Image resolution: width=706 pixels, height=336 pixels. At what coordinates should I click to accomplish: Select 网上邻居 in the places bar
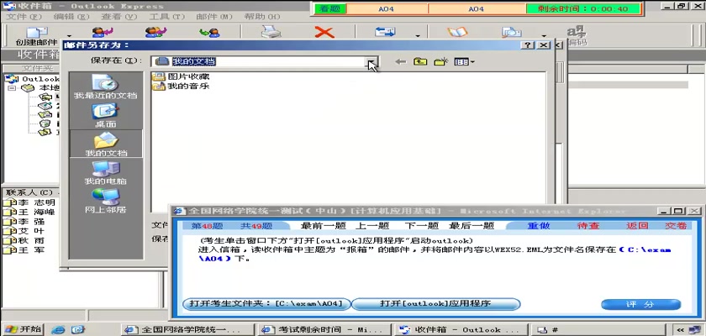click(106, 201)
